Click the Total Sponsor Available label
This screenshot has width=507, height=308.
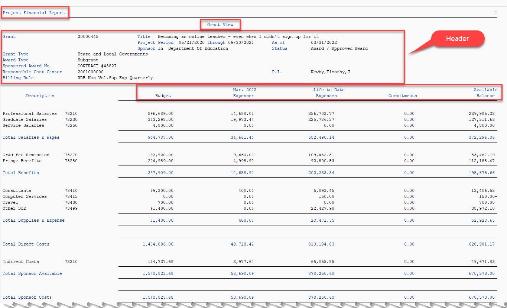tap(32, 274)
